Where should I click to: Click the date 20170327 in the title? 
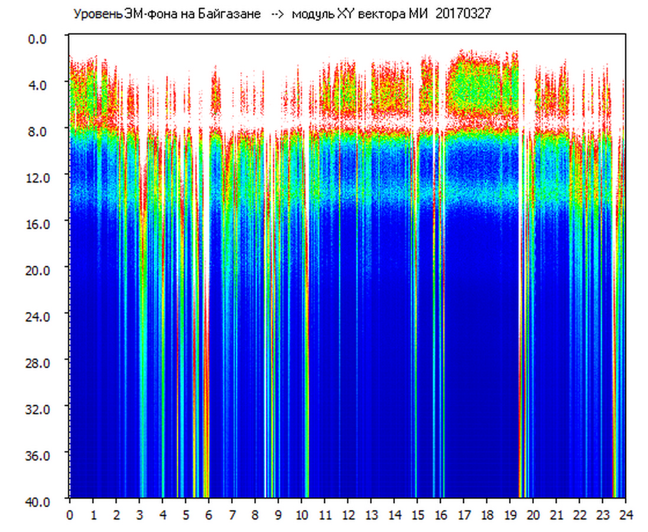463,14
